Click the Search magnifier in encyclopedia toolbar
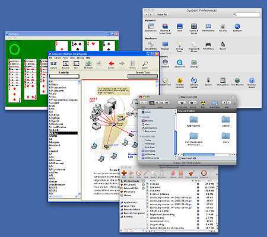The height and width of the screenshot is (237, 267). pyautogui.click(x=145, y=63)
